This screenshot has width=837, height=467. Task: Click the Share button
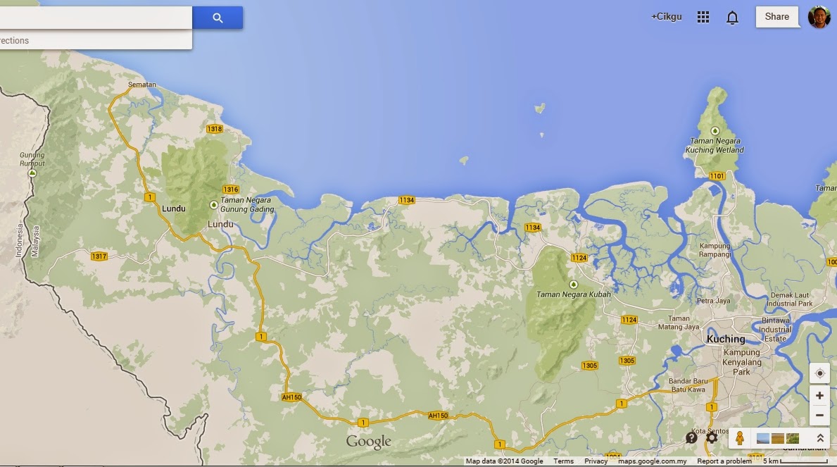click(x=776, y=17)
